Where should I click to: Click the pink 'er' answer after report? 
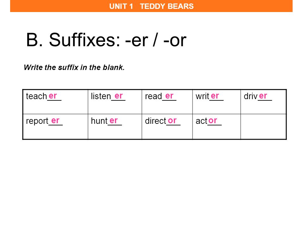(x=55, y=121)
